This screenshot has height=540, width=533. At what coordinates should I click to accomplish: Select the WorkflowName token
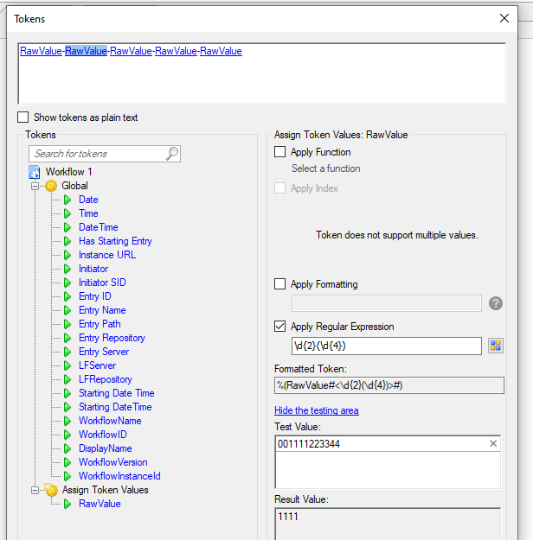click(x=110, y=421)
